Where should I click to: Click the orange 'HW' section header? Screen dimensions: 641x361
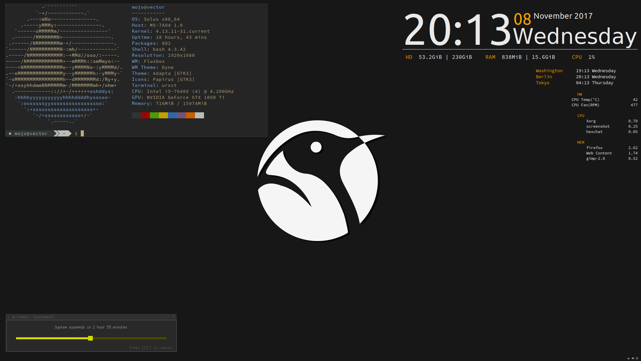pyautogui.click(x=580, y=94)
